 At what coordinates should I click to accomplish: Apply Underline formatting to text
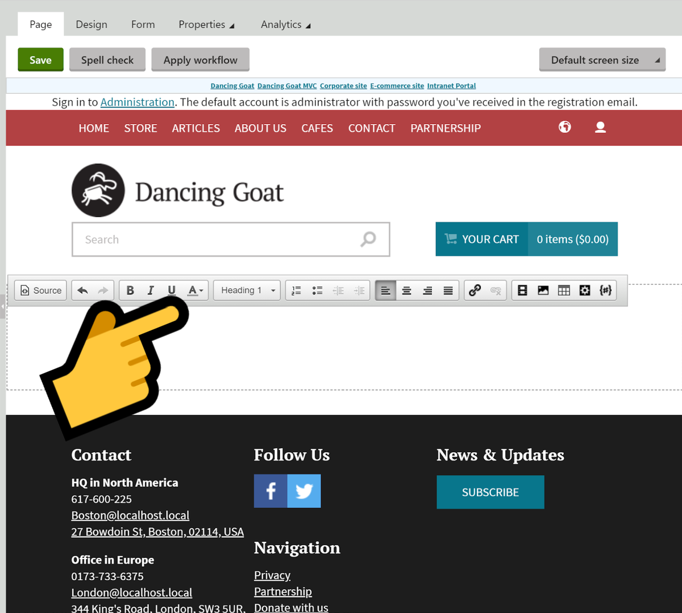(172, 290)
